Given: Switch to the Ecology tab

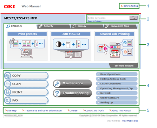Looking at the screenshot, I should pos(87,26).
